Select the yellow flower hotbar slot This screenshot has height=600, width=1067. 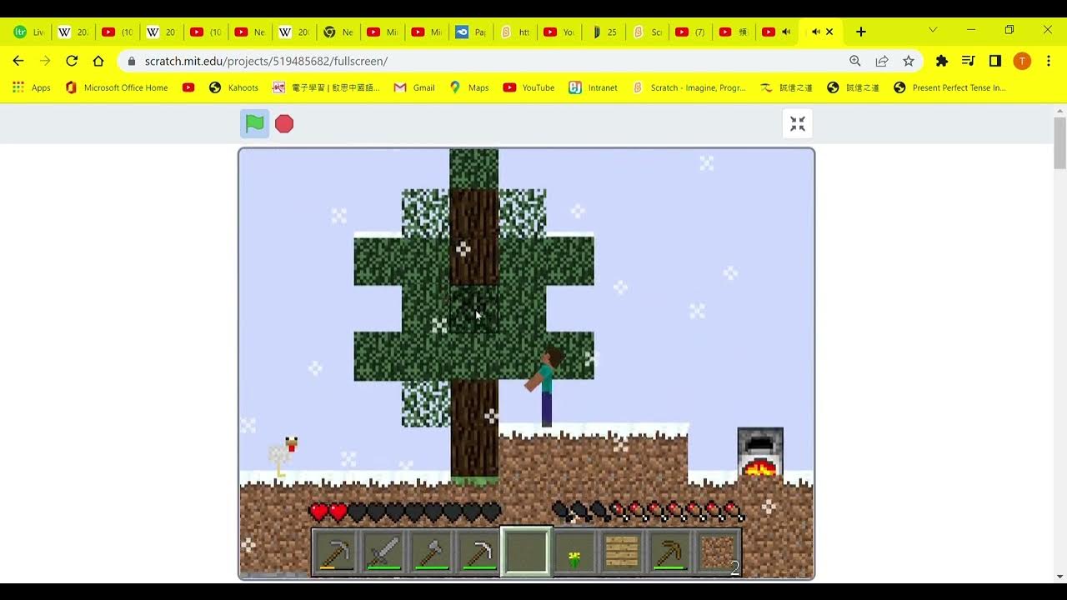click(574, 552)
